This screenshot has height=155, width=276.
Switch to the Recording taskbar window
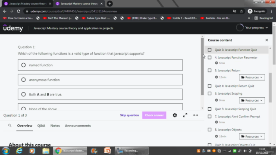(x=132, y=151)
